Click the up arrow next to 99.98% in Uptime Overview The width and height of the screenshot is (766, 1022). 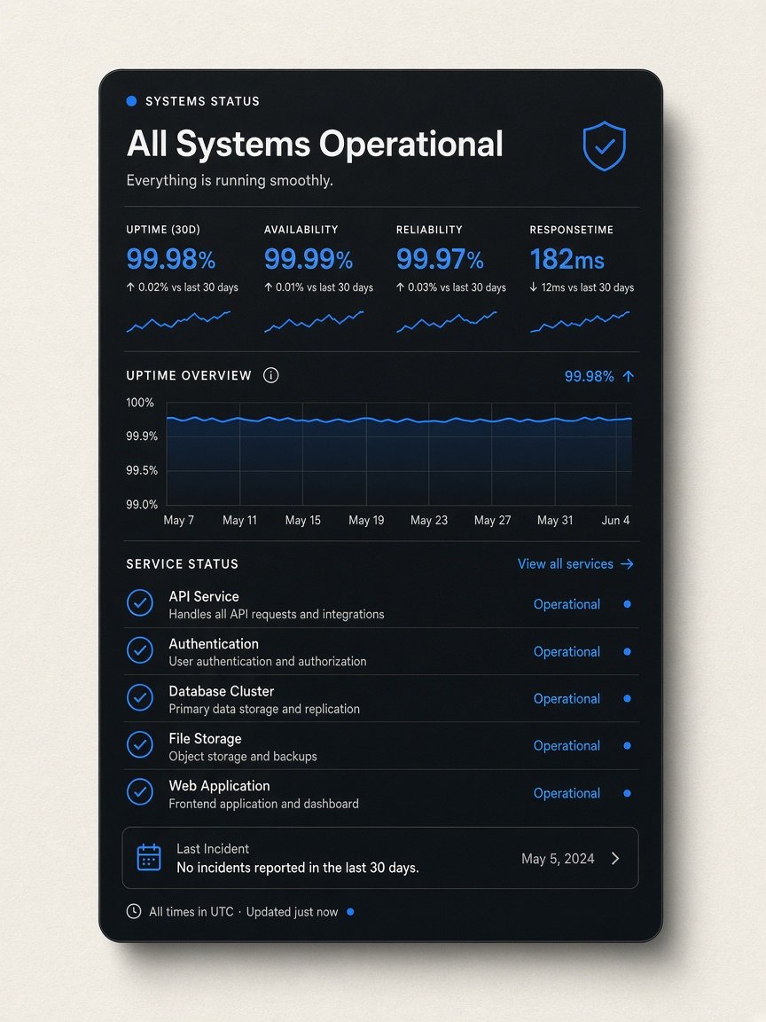629,376
